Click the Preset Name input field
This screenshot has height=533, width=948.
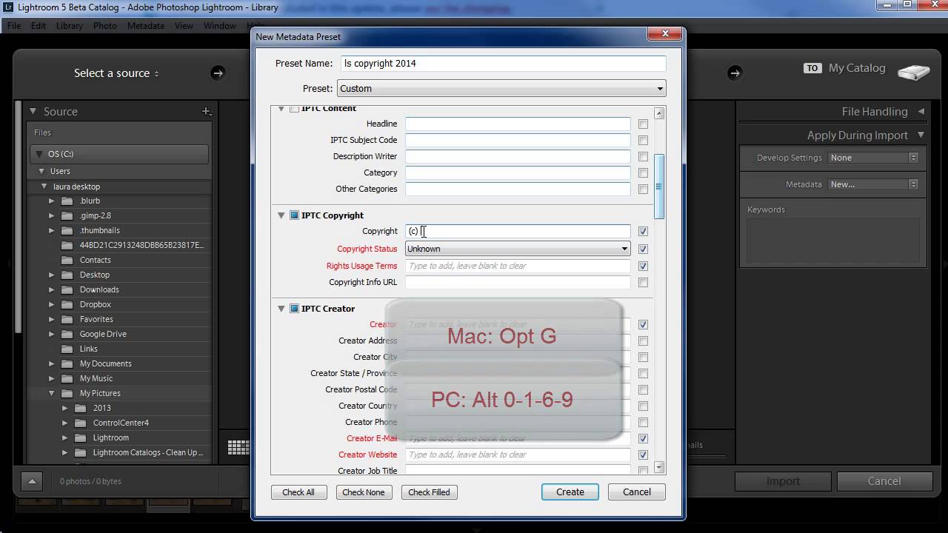[504, 64]
